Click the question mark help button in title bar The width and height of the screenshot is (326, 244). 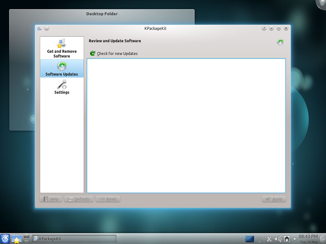pyautogui.click(x=264, y=28)
